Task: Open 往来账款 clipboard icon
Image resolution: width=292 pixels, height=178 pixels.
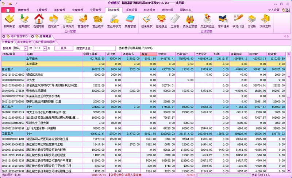Action: coord(147,21)
